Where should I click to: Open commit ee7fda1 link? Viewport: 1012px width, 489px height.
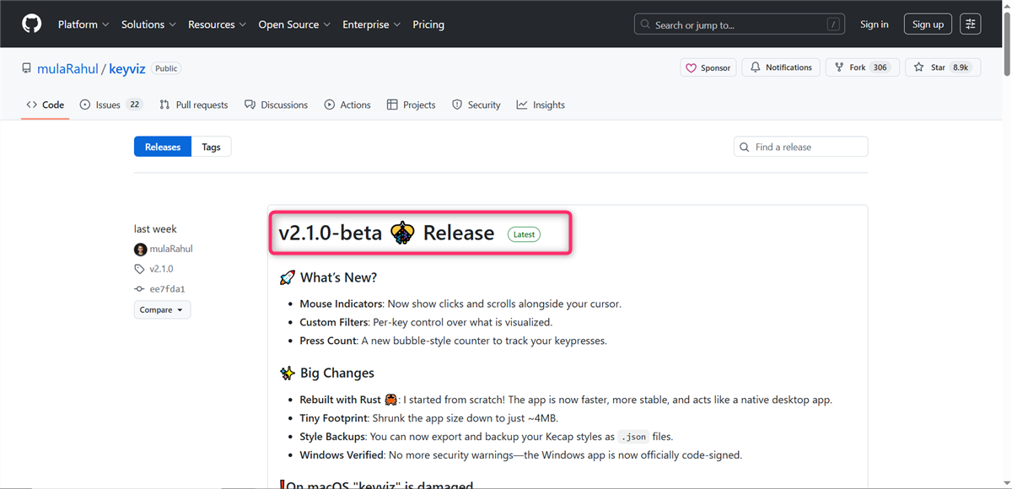(x=167, y=289)
